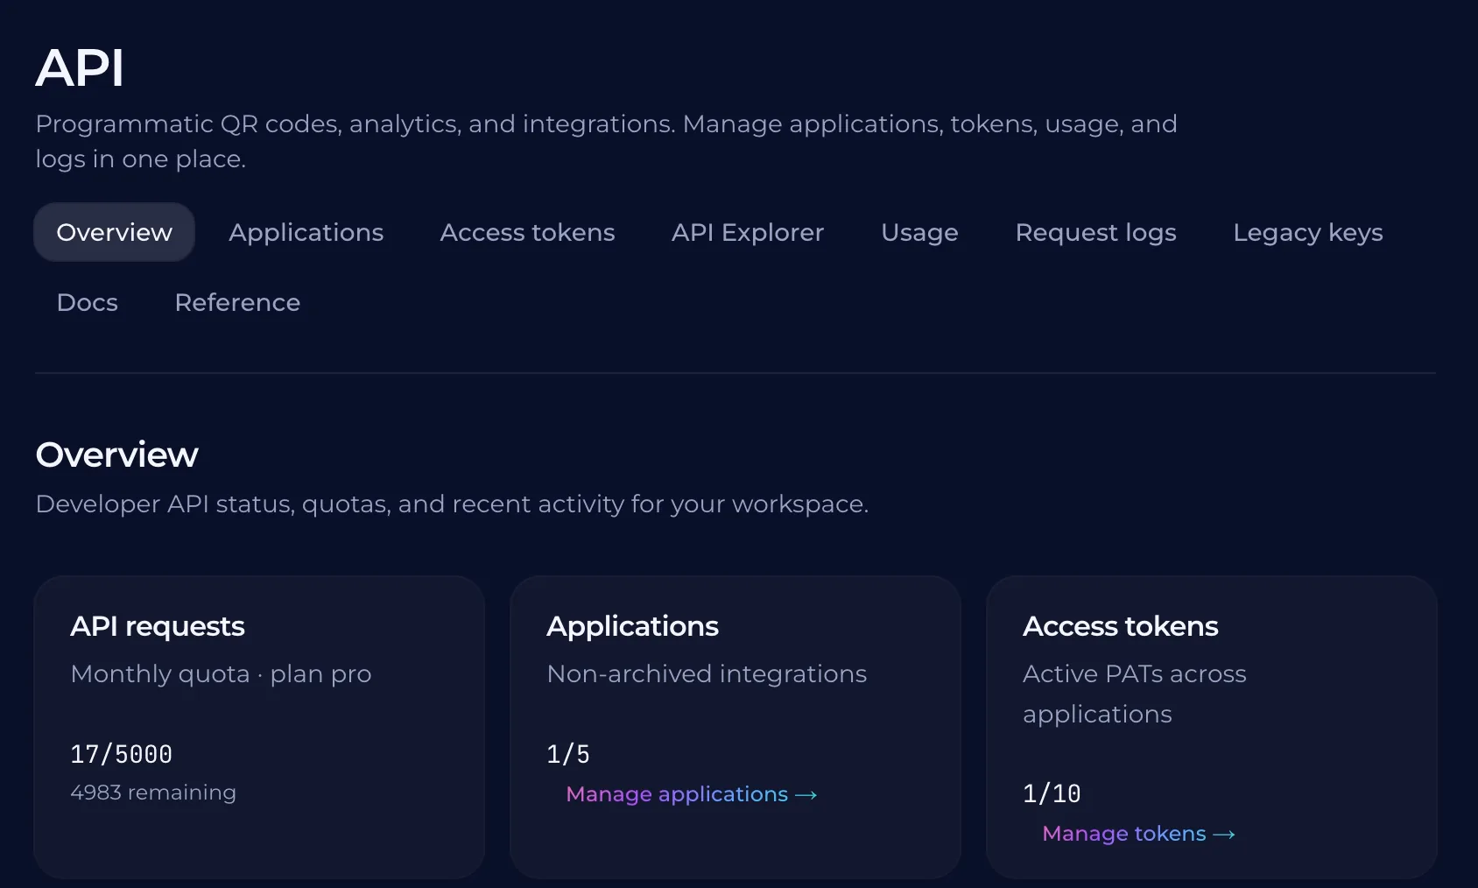Click the Active PATs across applications text
Screen dimensions: 1478x888
tap(1134, 694)
